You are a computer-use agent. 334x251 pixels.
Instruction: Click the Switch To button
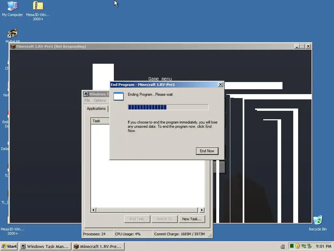pyautogui.click(x=164, y=219)
